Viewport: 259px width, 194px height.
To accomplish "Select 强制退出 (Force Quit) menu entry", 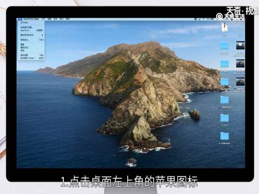I will pos(24,40).
